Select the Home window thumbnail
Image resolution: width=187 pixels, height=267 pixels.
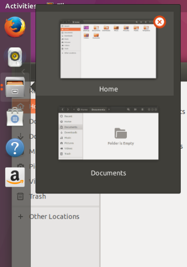108,49
